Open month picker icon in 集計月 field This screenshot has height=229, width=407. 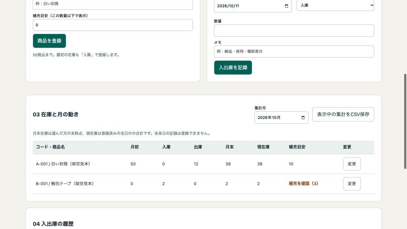point(303,118)
